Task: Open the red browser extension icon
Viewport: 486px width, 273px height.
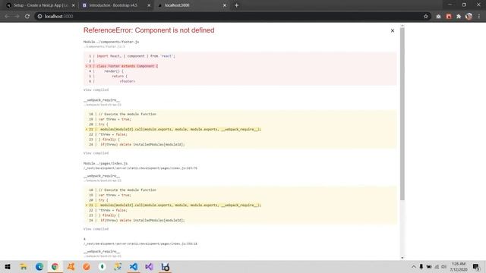Action: [449, 17]
